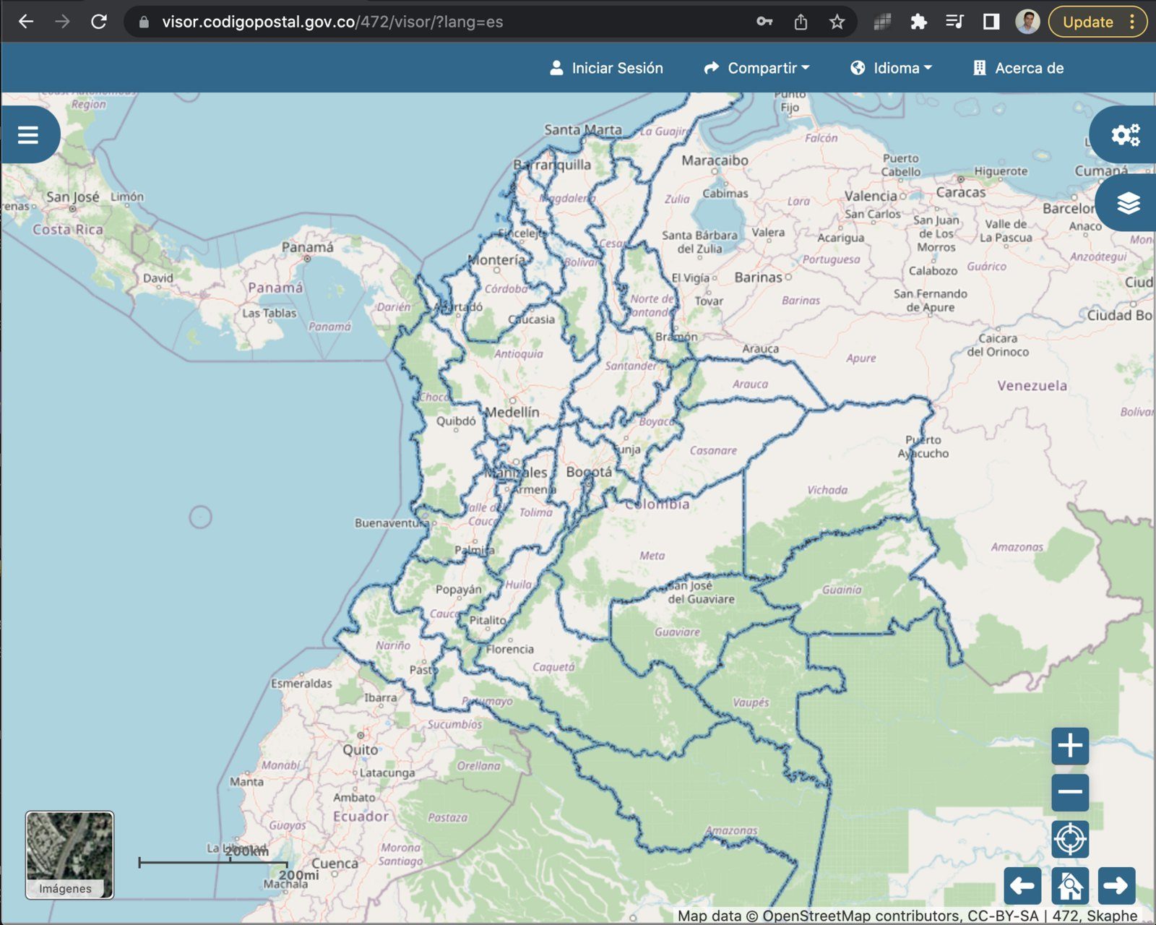Click the Meta department label
This screenshot has height=925, width=1156.
pos(652,556)
